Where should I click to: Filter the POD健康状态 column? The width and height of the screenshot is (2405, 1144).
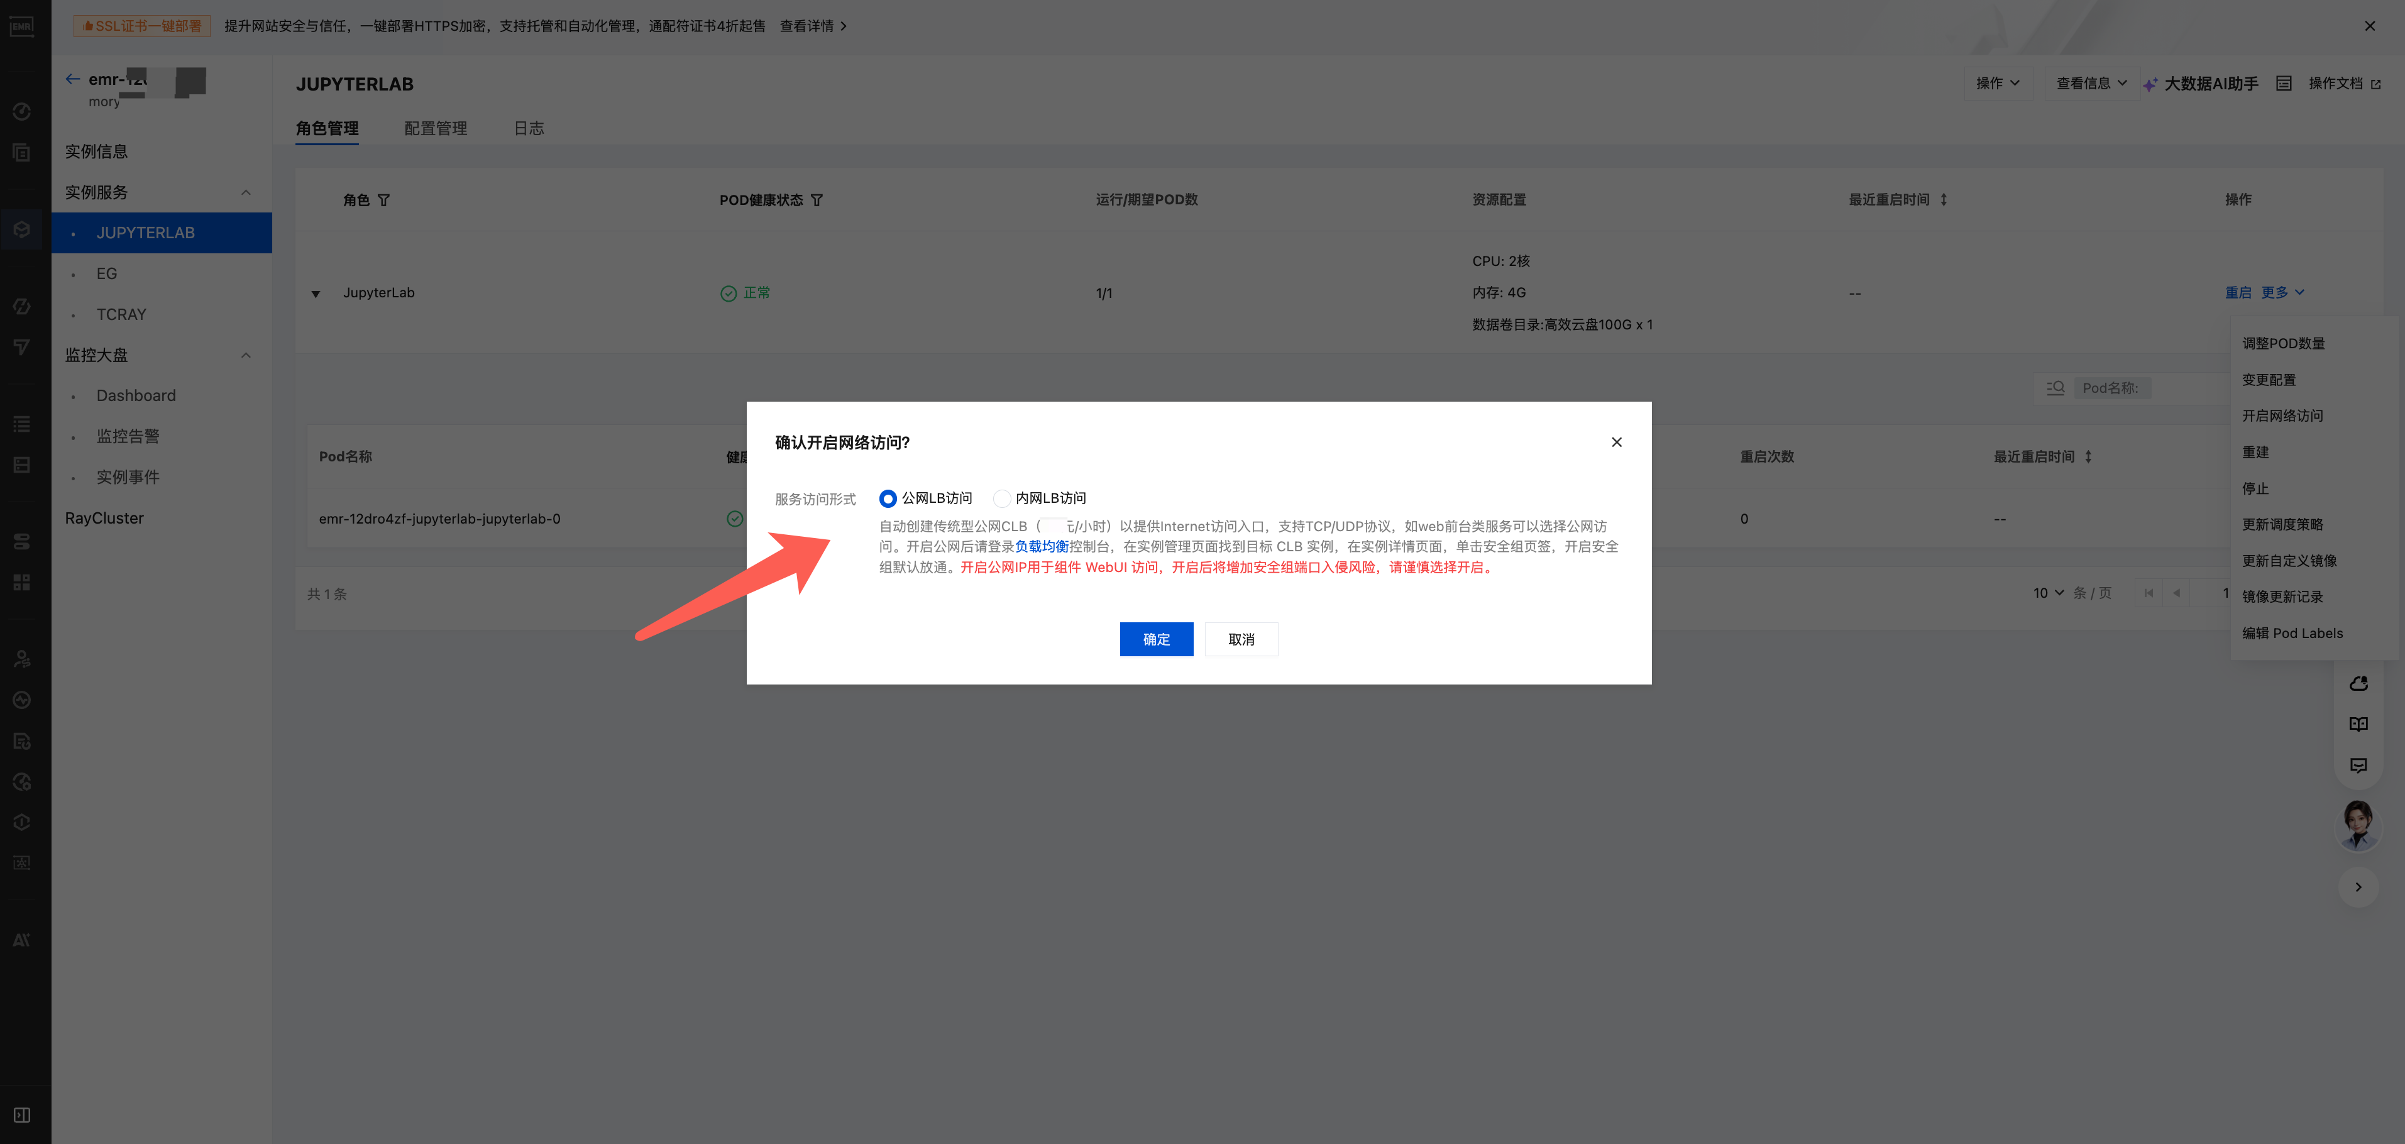pyautogui.click(x=817, y=200)
